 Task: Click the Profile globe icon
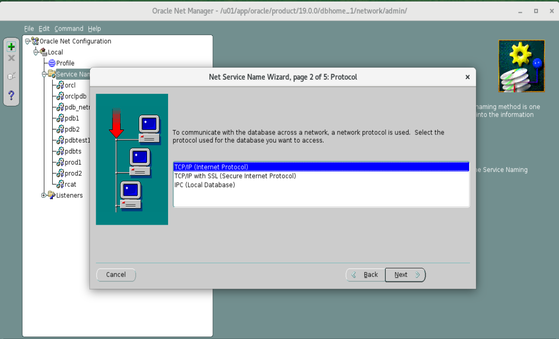click(x=52, y=63)
